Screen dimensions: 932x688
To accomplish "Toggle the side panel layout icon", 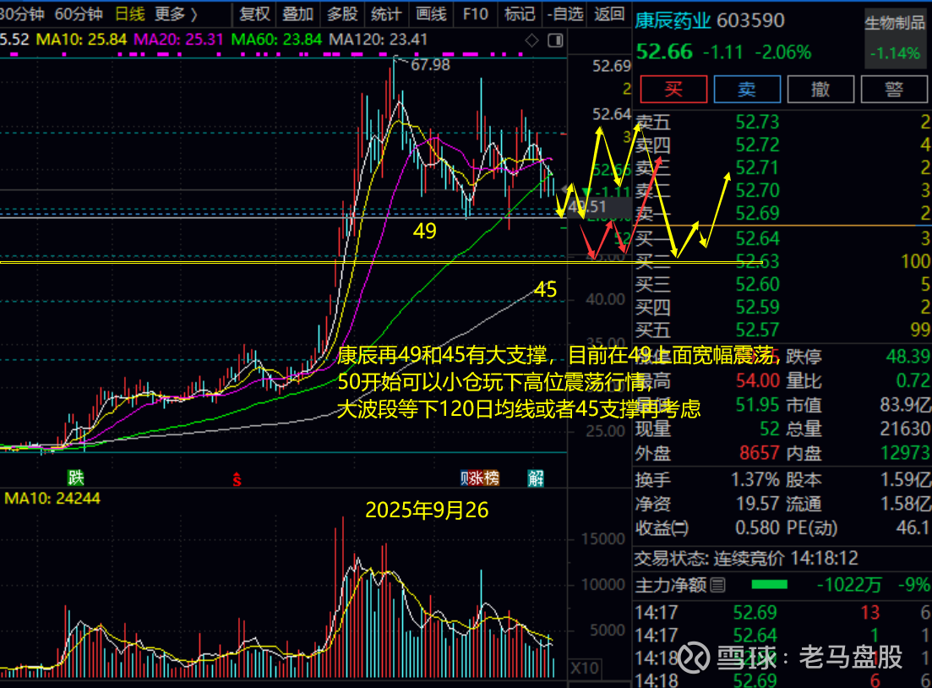I will click(x=555, y=41).
